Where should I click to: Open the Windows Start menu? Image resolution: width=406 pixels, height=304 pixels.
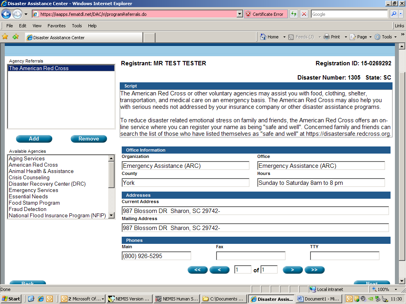pos(11,299)
